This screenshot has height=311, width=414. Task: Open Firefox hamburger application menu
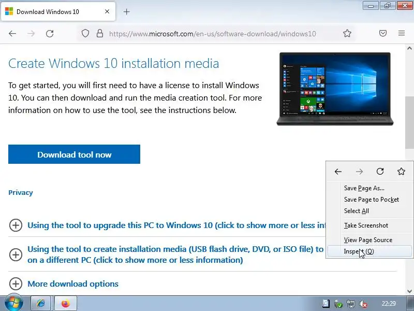pyautogui.click(x=402, y=33)
